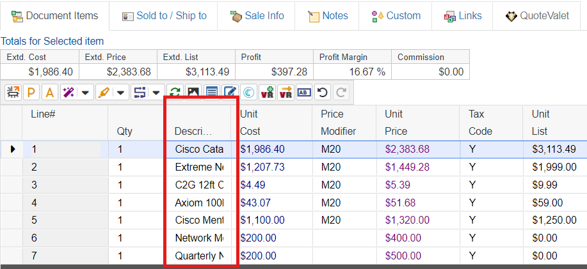Open the QuoteValet tab

pyautogui.click(x=539, y=15)
